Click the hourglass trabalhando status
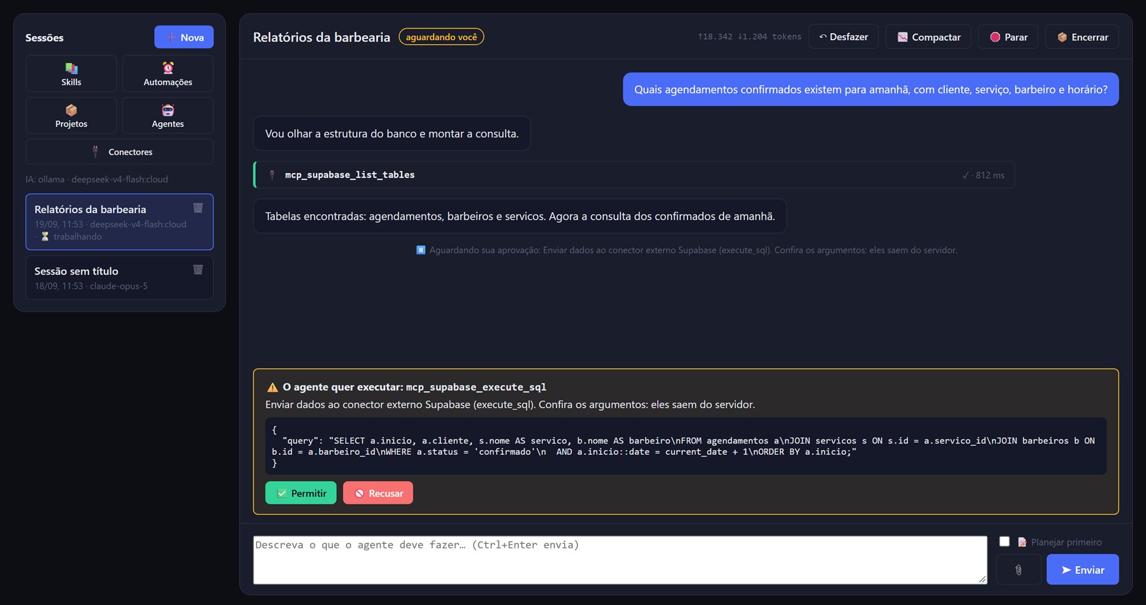 coord(71,236)
